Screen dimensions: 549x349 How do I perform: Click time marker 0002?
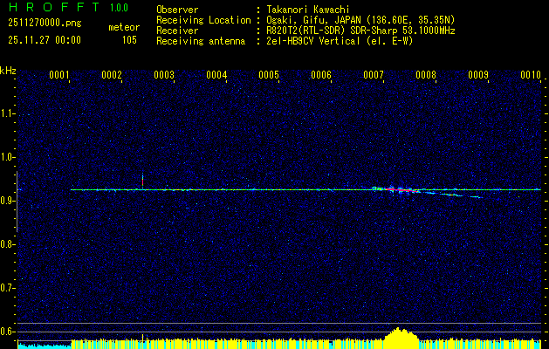pyautogui.click(x=112, y=75)
